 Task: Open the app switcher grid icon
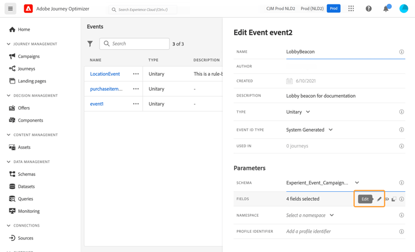(351, 9)
